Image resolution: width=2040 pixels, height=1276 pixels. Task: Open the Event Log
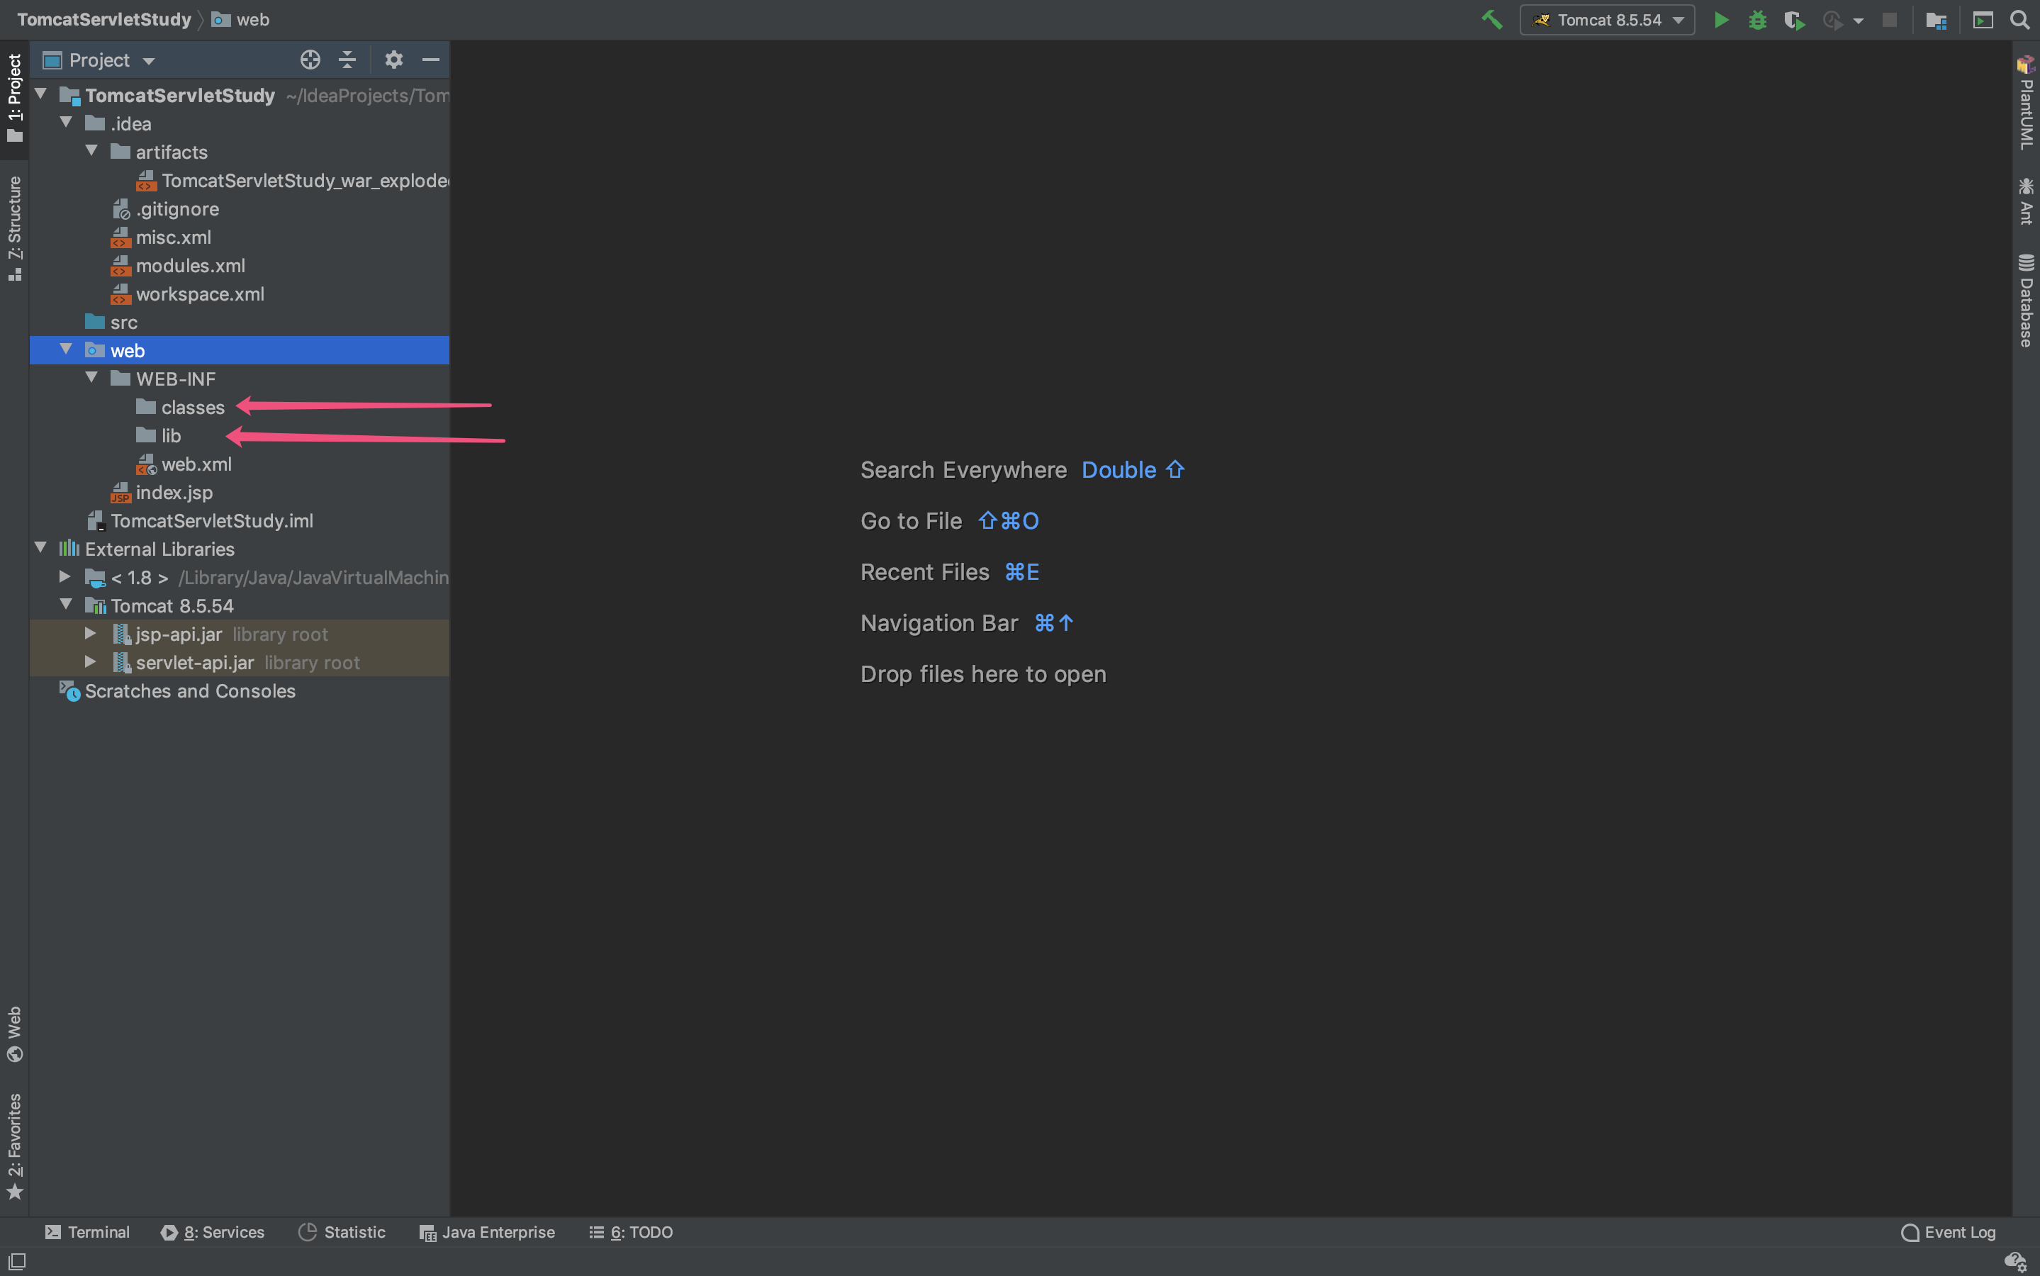1949,1231
